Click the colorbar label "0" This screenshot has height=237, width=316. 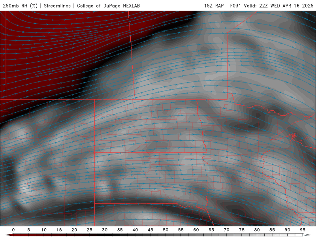[13, 230]
